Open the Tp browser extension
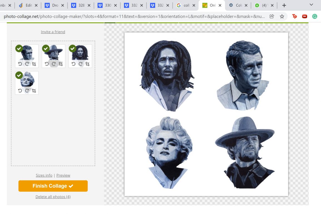This screenshot has height=214, width=321. [x=294, y=16]
